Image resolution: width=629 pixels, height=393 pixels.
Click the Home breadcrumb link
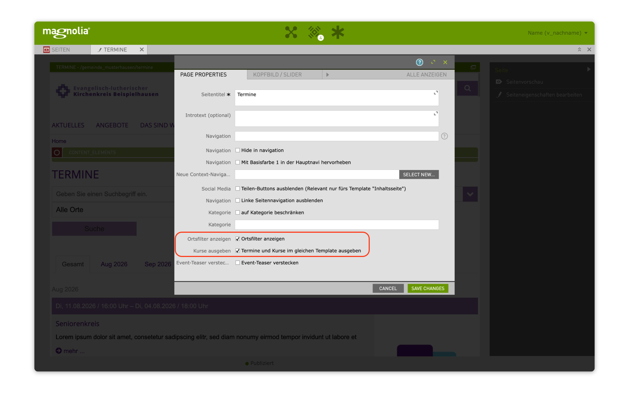pyautogui.click(x=59, y=141)
